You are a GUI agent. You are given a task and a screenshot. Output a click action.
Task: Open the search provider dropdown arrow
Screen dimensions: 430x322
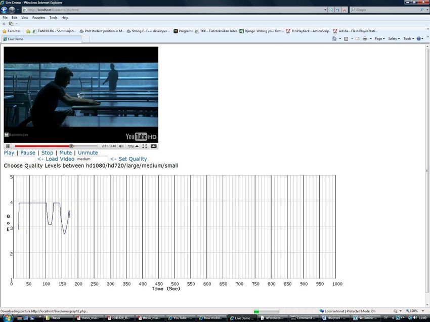(x=427, y=10)
